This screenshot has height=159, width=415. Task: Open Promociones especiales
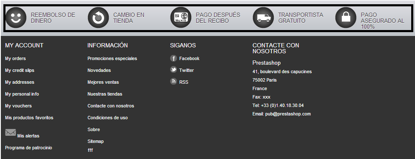[112, 59]
